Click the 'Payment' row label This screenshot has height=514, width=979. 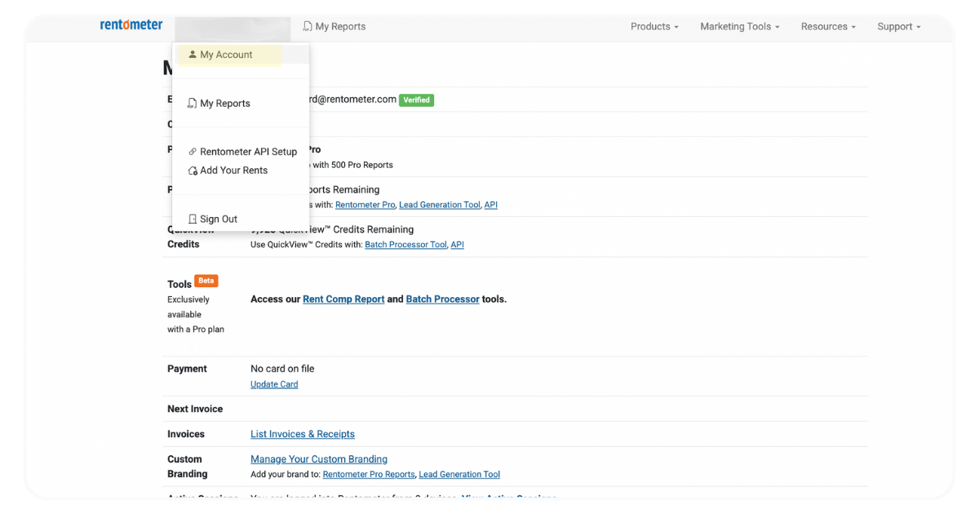(x=187, y=369)
